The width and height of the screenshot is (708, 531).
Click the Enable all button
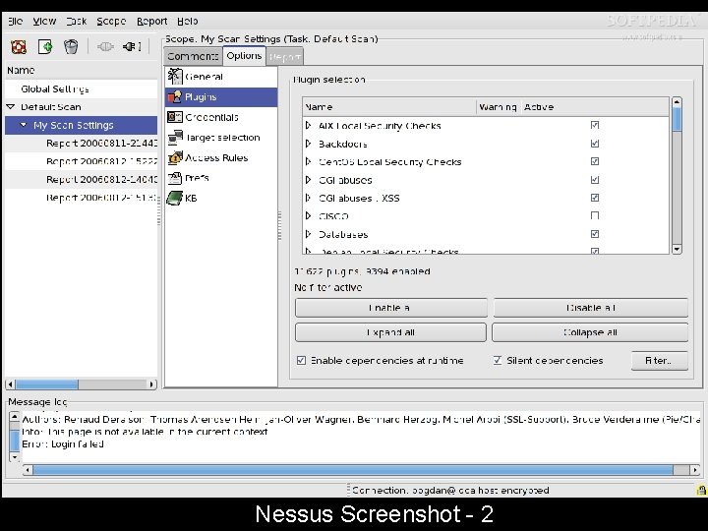click(x=391, y=308)
